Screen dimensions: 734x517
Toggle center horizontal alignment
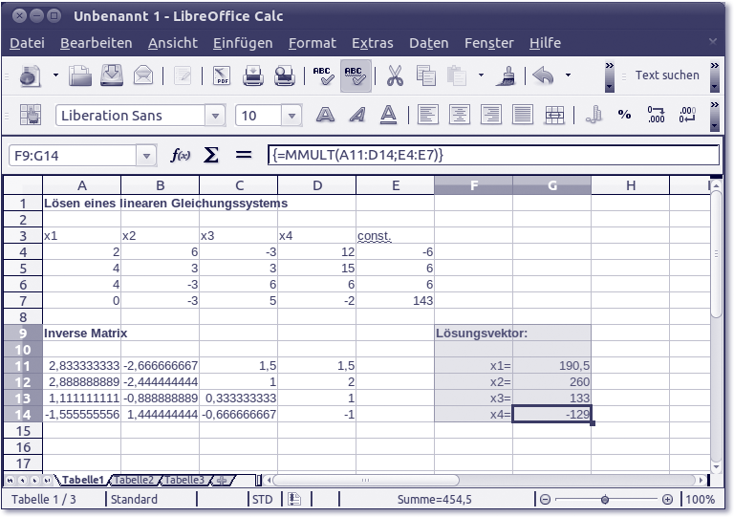[460, 115]
